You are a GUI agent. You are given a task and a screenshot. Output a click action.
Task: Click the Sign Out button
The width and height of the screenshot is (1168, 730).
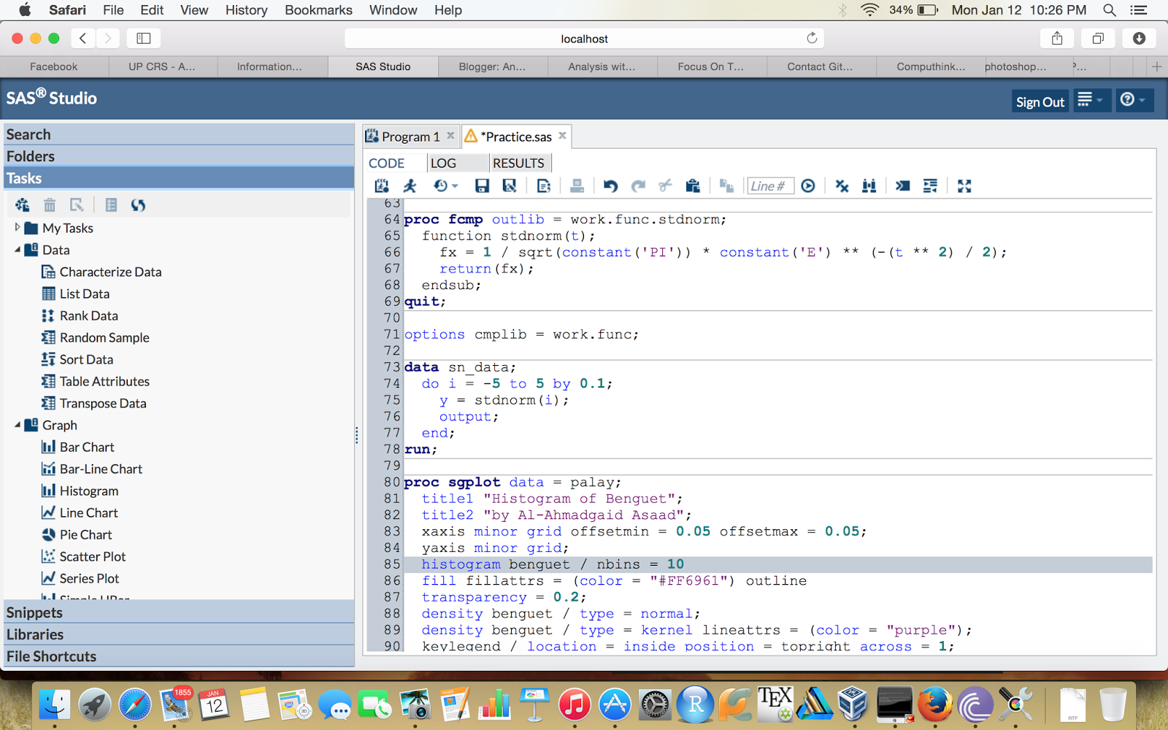coord(1040,102)
